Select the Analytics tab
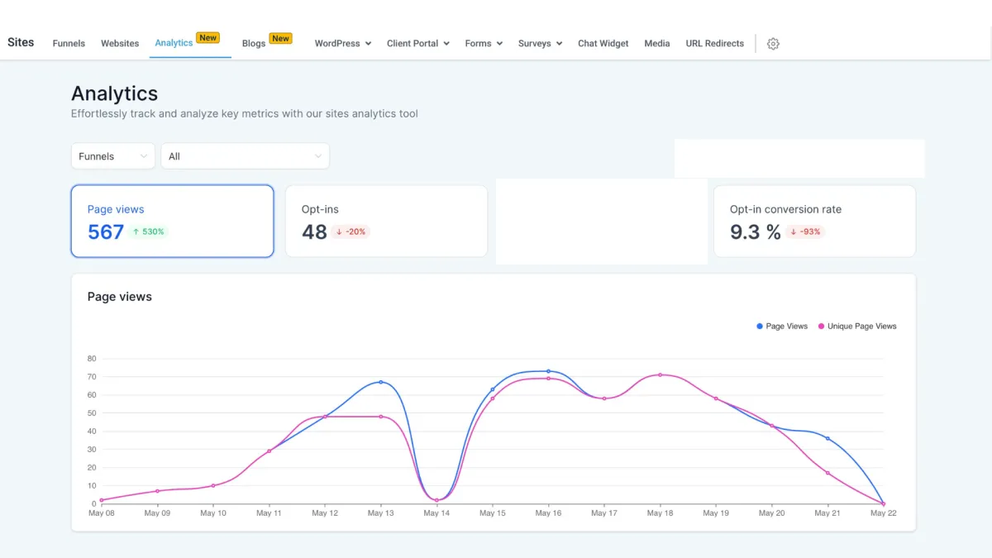Viewport: 992px width, 558px height. click(x=174, y=43)
